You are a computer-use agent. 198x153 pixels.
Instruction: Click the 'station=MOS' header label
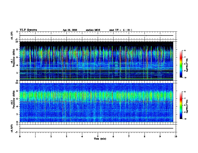(x=93, y=30)
